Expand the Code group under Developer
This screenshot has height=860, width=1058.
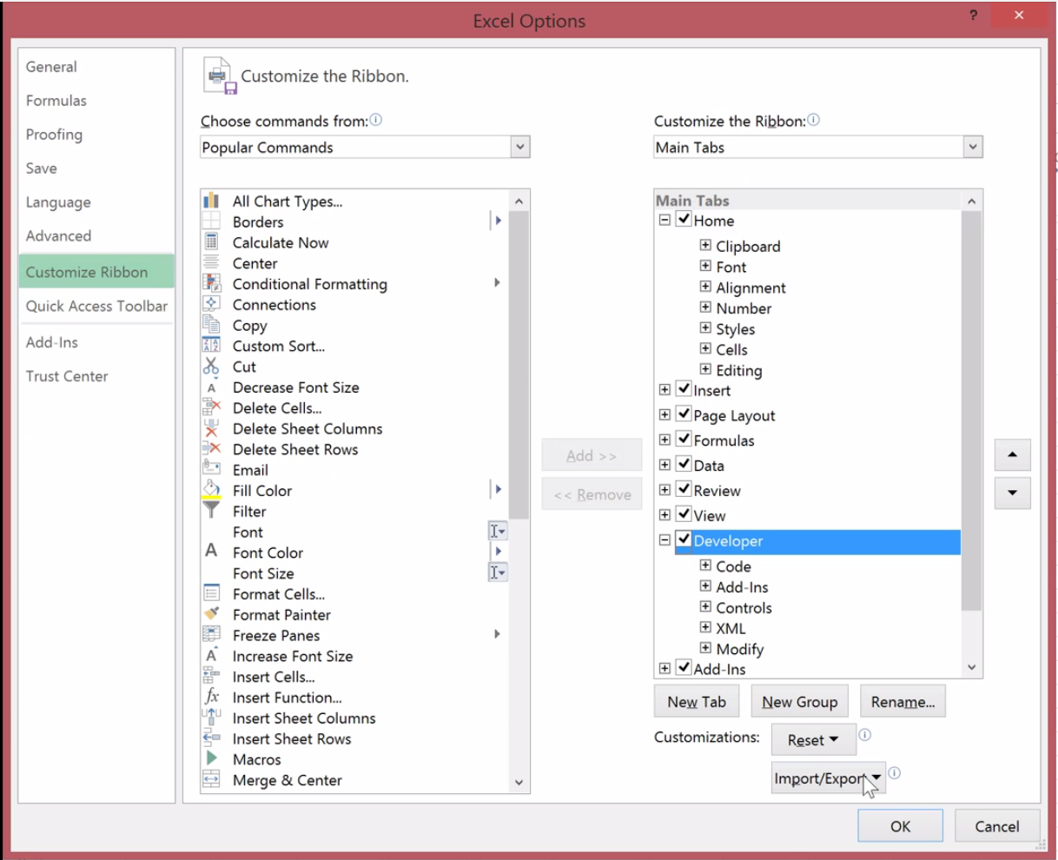[x=705, y=566]
